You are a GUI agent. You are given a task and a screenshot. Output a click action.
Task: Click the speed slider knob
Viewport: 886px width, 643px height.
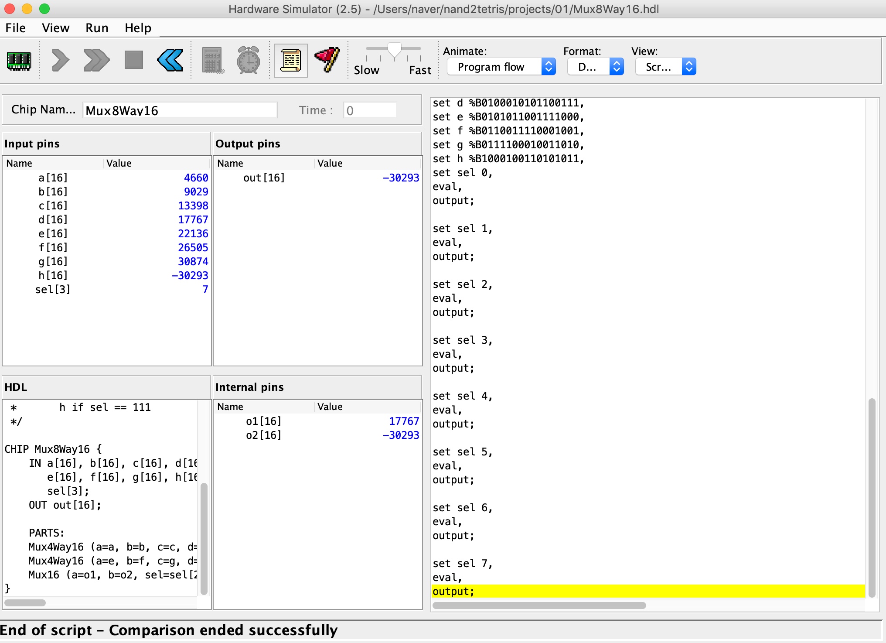395,51
